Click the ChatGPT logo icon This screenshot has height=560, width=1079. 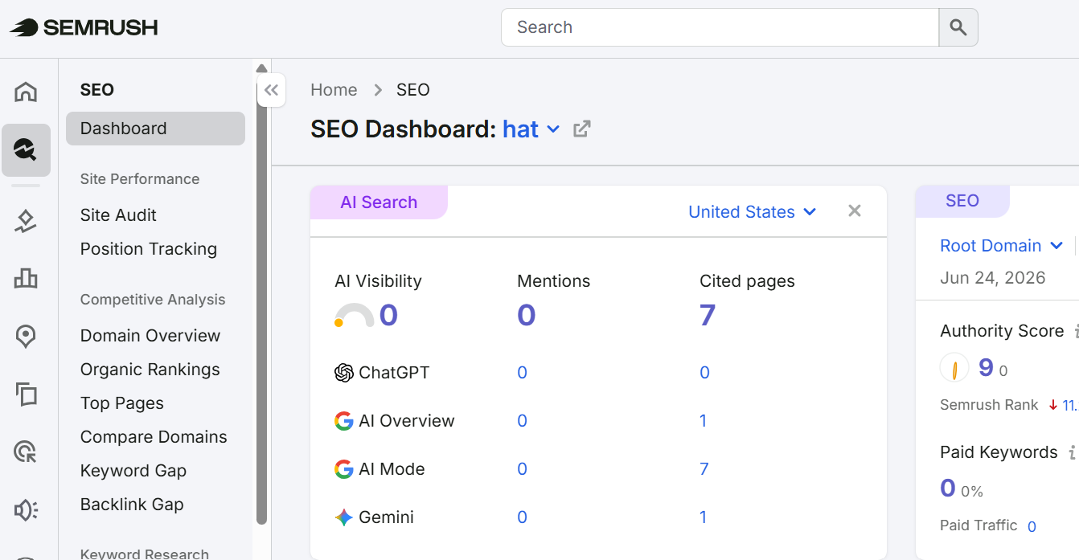click(344, 373)
